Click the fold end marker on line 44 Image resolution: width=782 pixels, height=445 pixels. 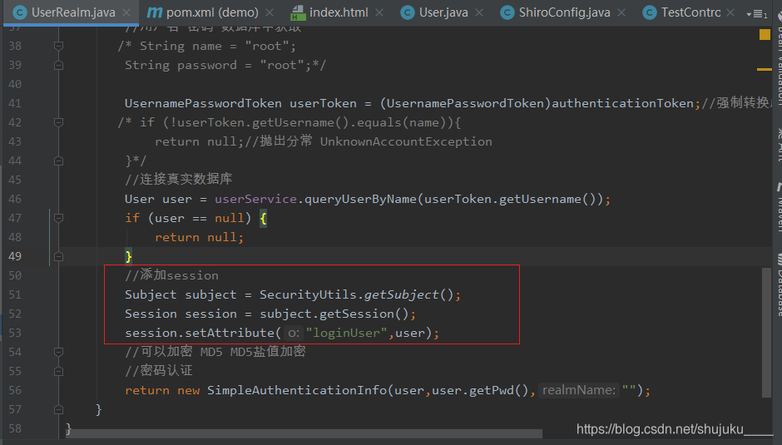[58, 161]
